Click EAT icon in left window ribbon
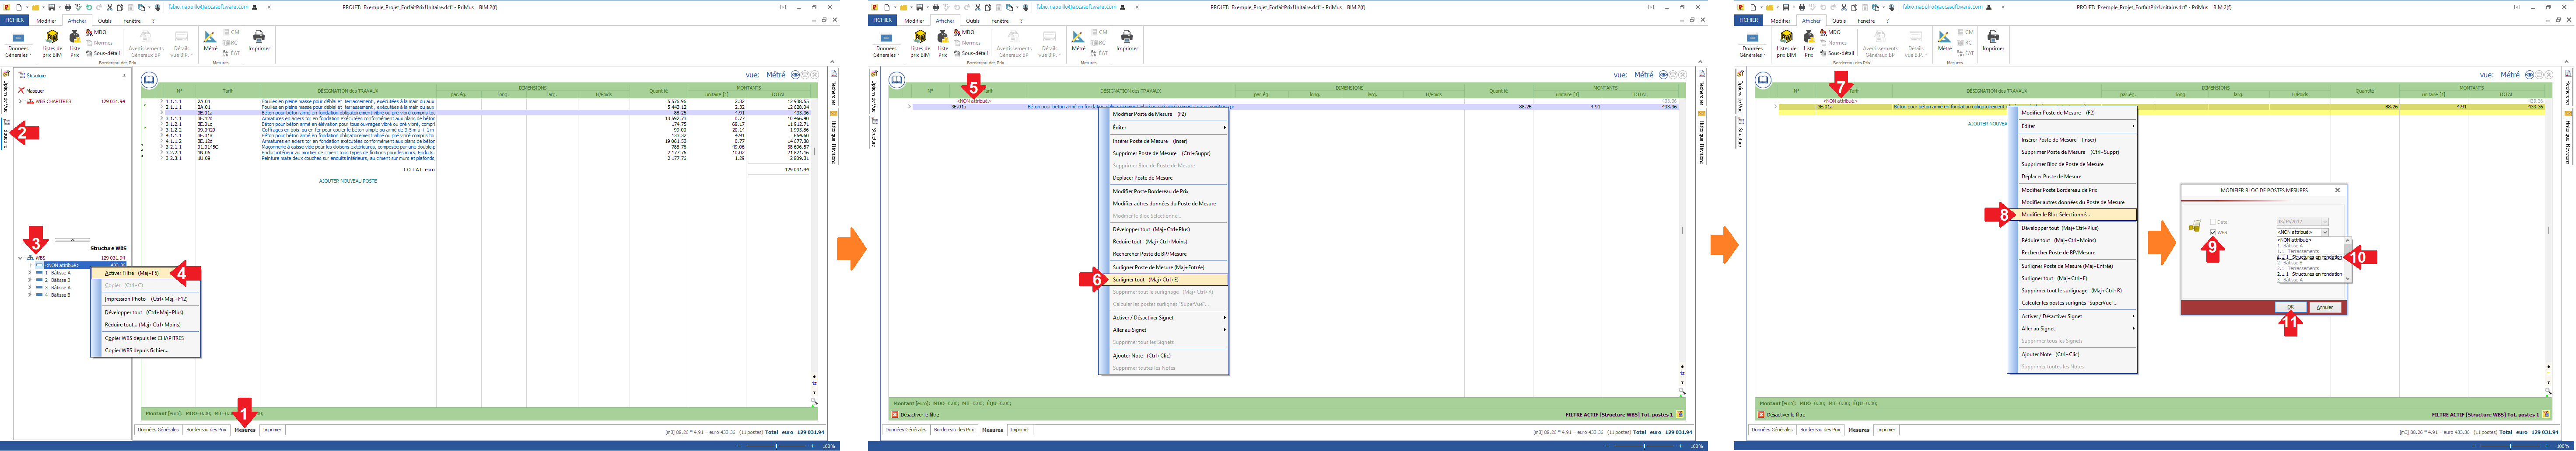 231,53
